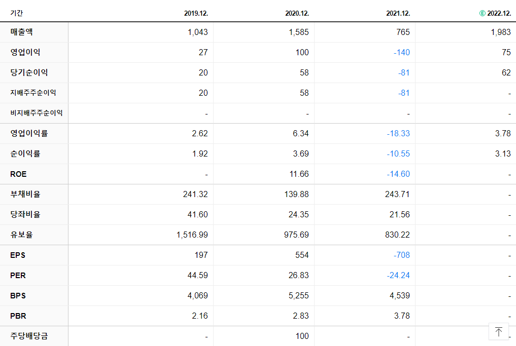
Task: Click the PER row label
Action: (x=18, y=276)
